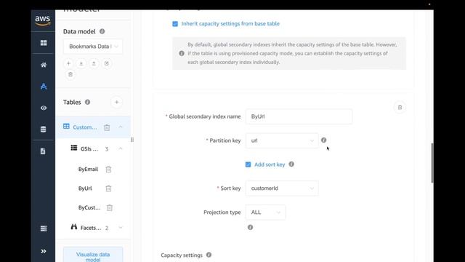
Task: Select the ByCust... index in tree
Action: tap(89, 207)
